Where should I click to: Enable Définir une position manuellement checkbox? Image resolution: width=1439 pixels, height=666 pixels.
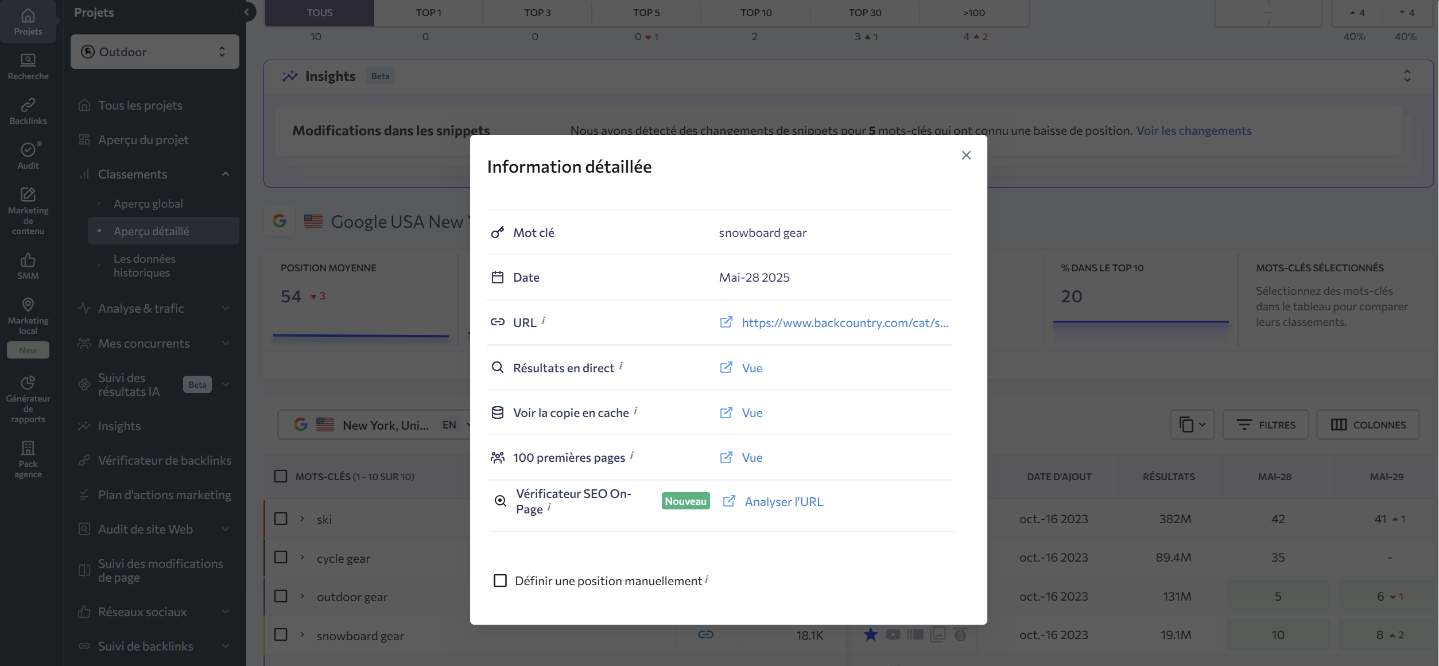coord(500,581)
